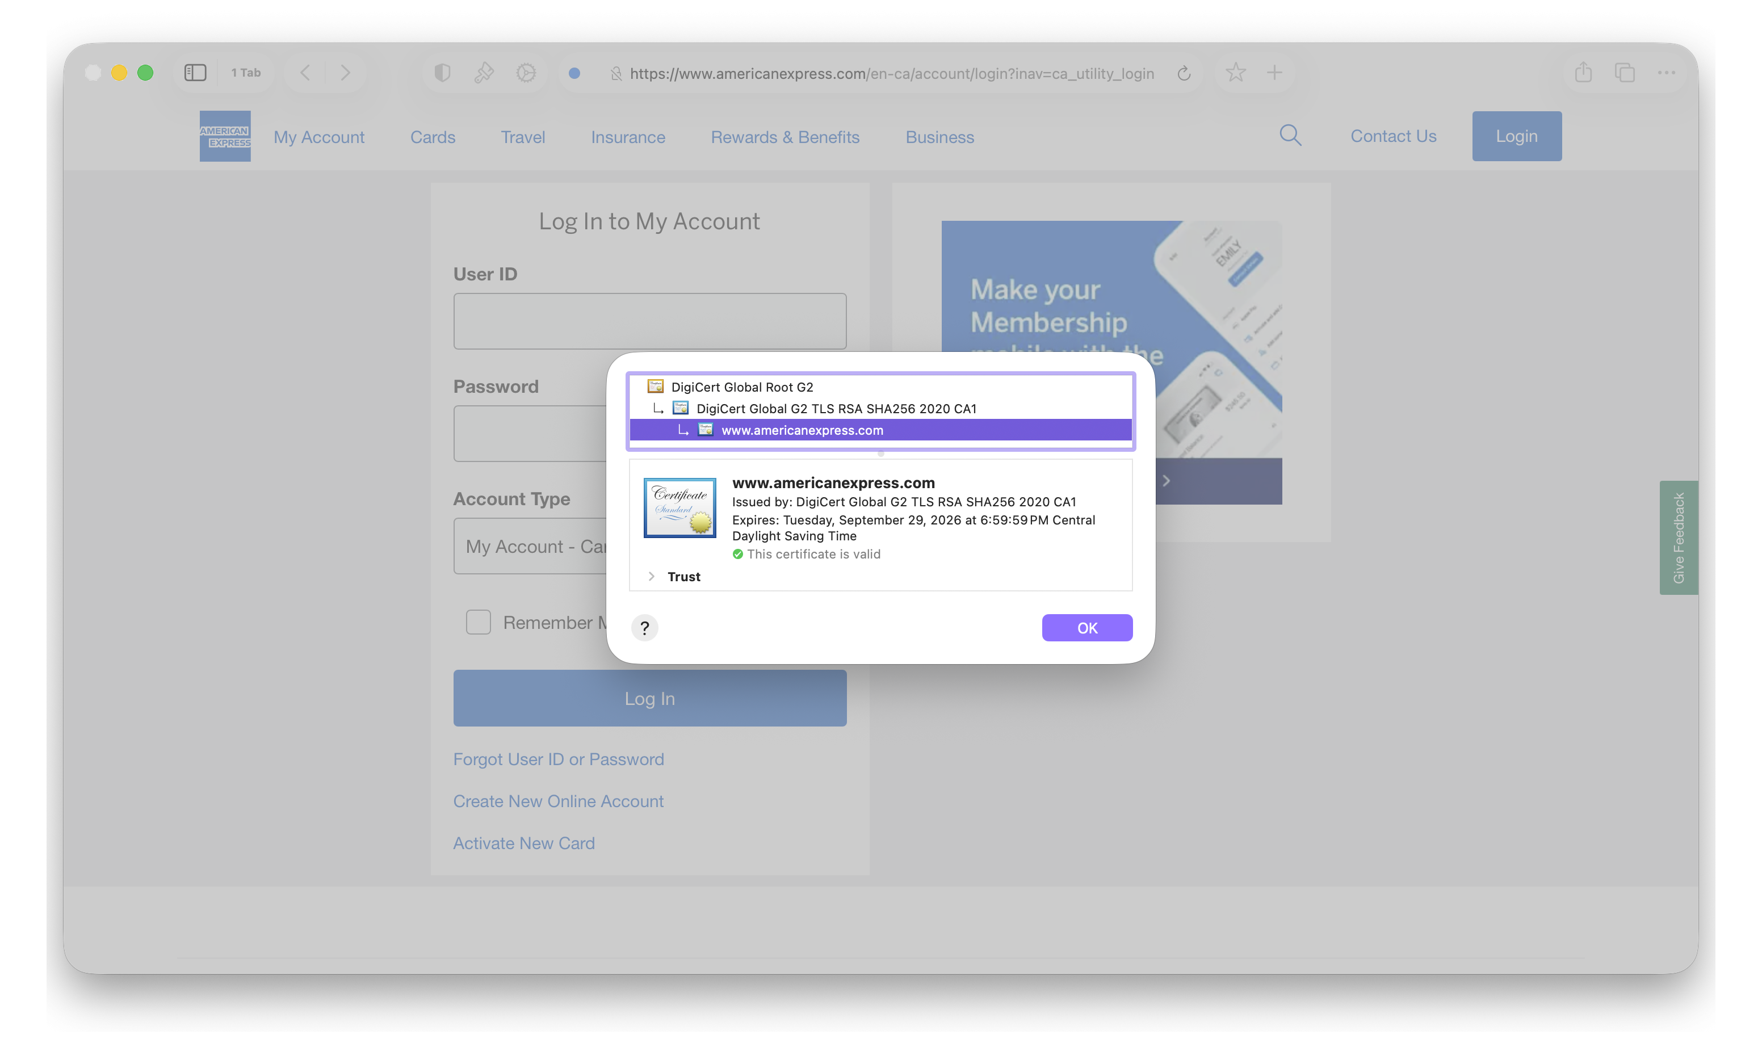Click the reload page icon
Image resolution: width=1762 pixels, height=1058 pixels.
[1184, 73]
